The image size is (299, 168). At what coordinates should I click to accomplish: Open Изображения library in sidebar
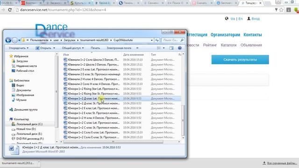[x=25, y=95]
